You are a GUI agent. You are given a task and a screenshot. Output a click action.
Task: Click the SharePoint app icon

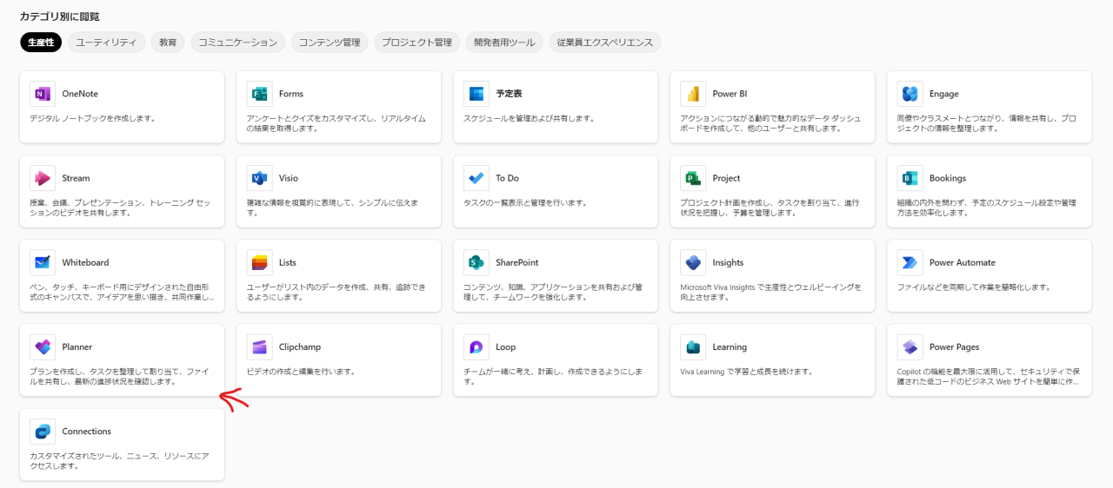[477, 262]
